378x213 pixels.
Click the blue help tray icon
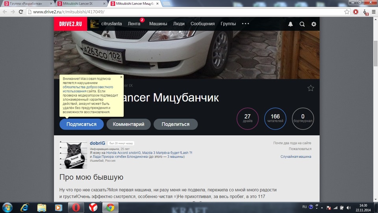[x=311, y=207]
